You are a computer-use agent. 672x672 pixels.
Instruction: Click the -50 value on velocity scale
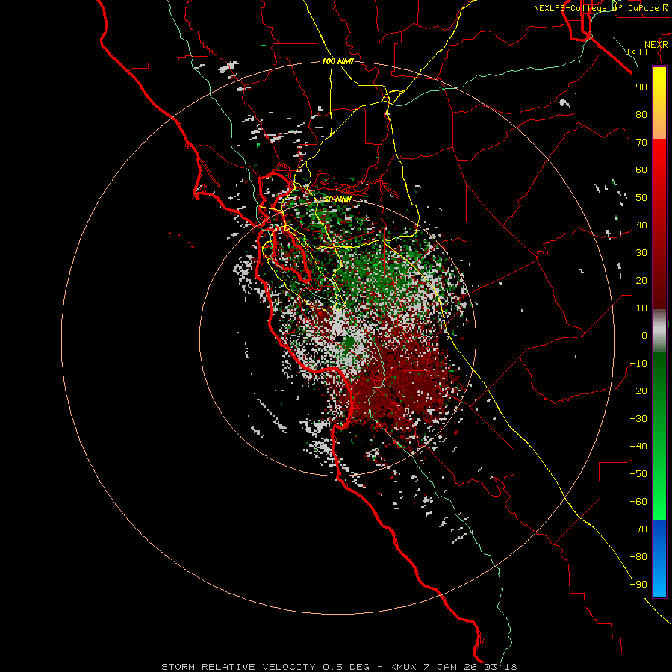tap(638, 474)
